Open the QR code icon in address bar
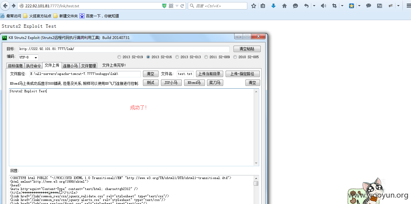Screen dimensions: 411x204 (171, 6)
